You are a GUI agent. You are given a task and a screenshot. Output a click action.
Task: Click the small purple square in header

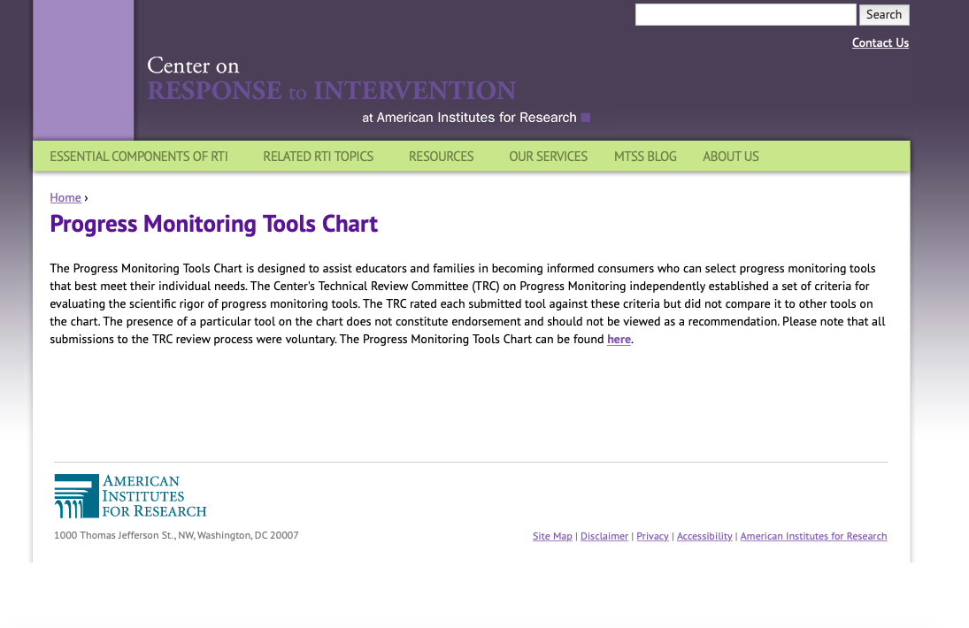click(585, 118)
